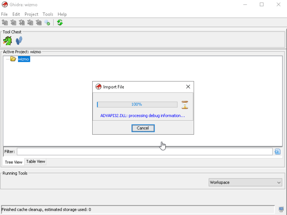Viewport: 287px width, 215px height.
Task: Click the 'Tool Chest' panel title
Action: (x=12, y=32)
